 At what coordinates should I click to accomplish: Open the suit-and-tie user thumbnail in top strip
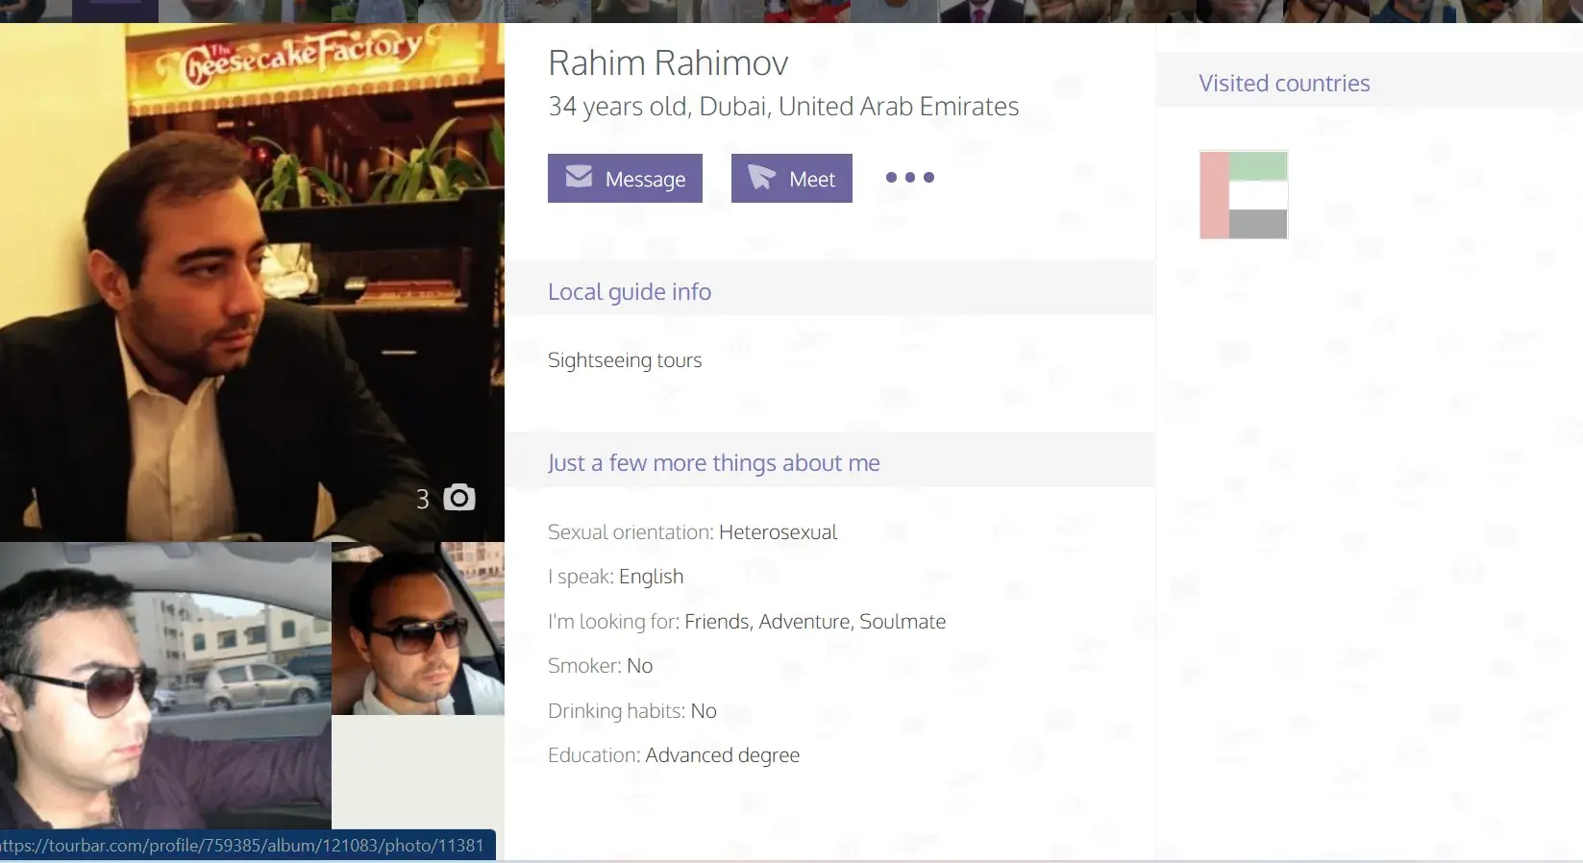pos(979,11)
